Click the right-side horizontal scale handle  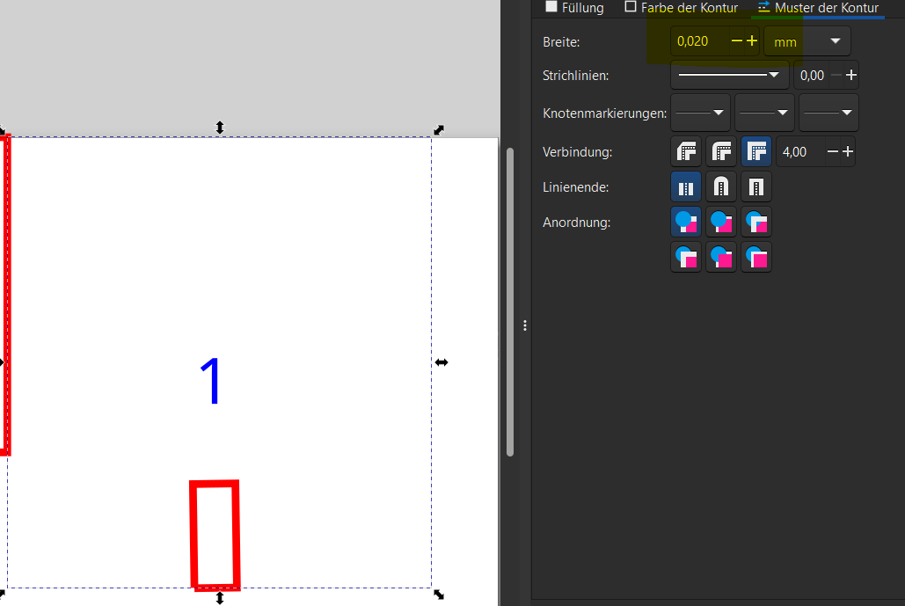point(442,362)
